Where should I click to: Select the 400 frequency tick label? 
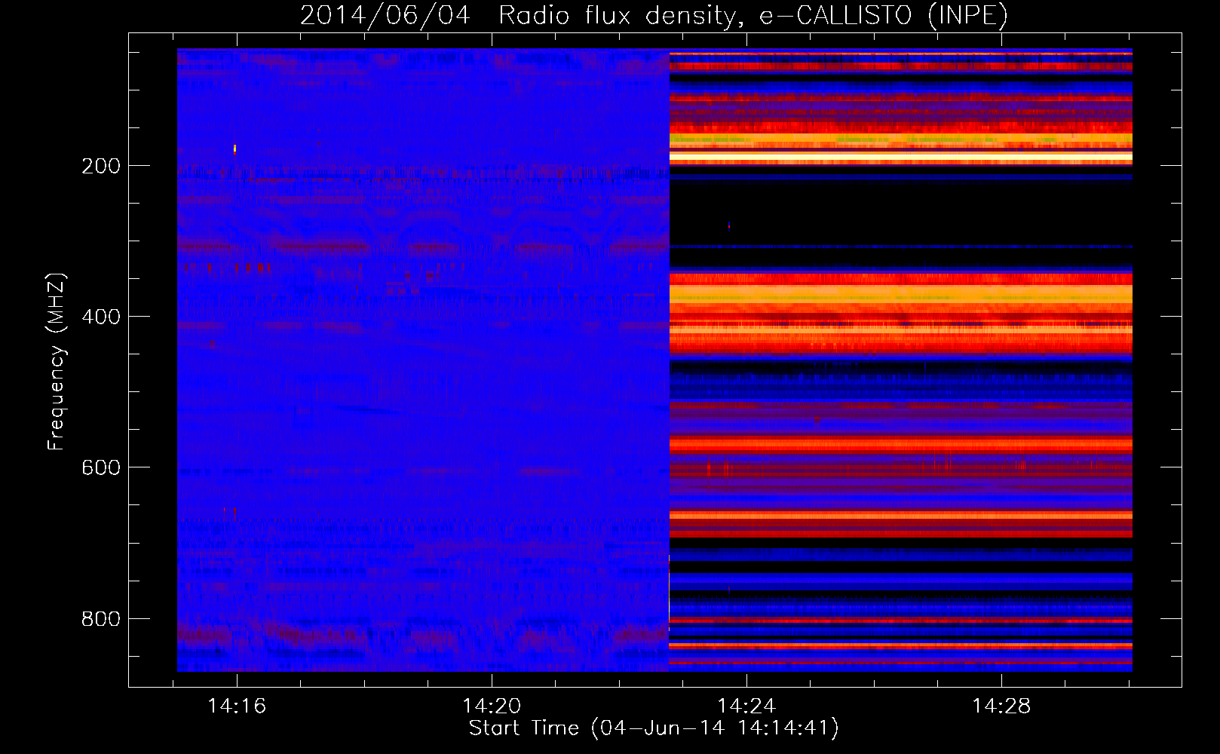pyautogui.click(x=101, y=317)
